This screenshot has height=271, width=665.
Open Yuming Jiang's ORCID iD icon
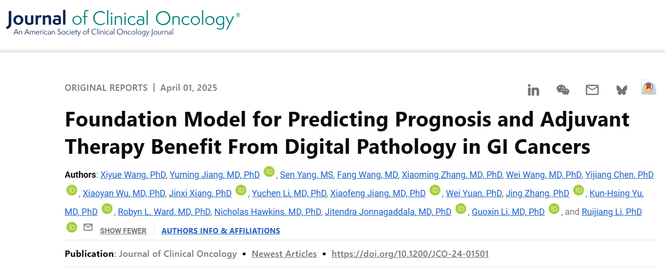click(x=269, y=171)
